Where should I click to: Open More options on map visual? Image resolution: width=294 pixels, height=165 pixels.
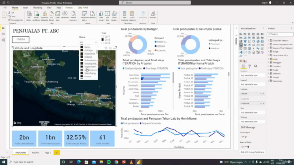[x=114, y=48]
